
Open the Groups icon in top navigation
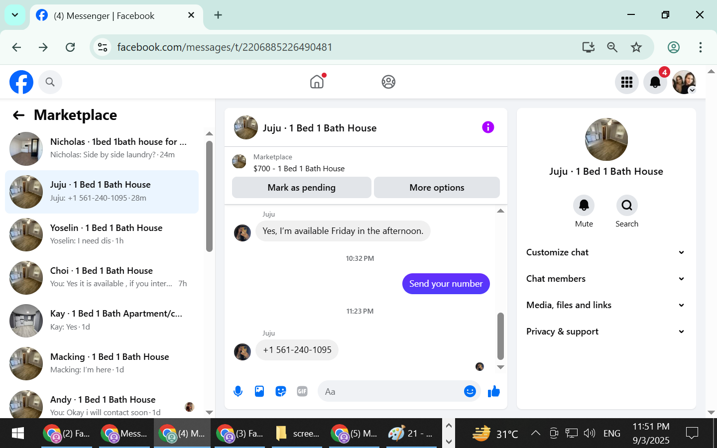(x=388, y=82)
